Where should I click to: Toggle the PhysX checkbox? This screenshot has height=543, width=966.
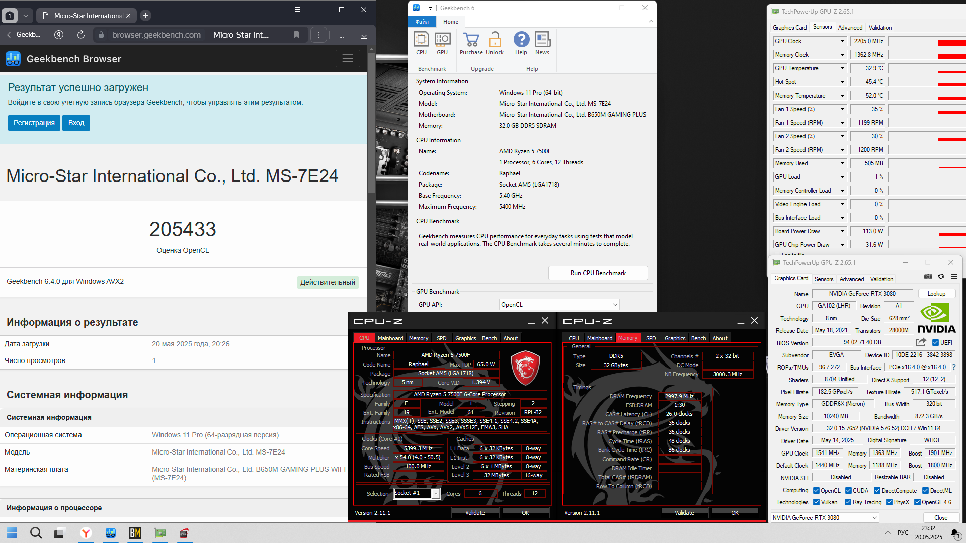click(889, 502)
